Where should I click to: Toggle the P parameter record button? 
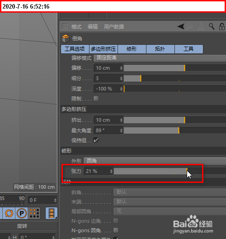point(22,213)
